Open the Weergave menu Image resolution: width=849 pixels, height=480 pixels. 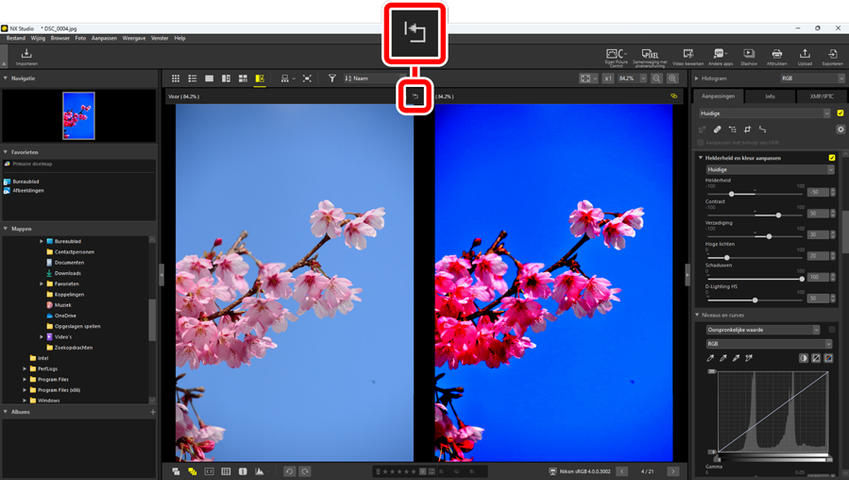click(x=134, y=39)
